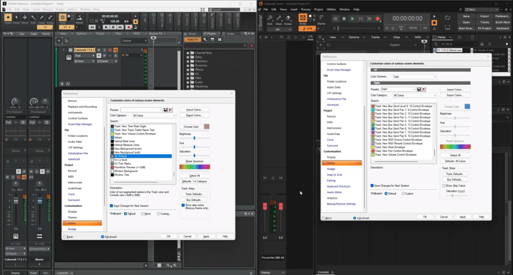The width and height of the screenshot is (513, 275).
Task: Switch to the Notes tab in the SONAR Platinum browser
Action: [x=231, y=34]
